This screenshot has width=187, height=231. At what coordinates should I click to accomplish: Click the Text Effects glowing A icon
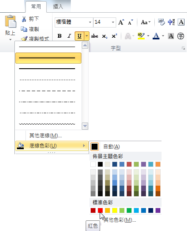pos(128,36)
